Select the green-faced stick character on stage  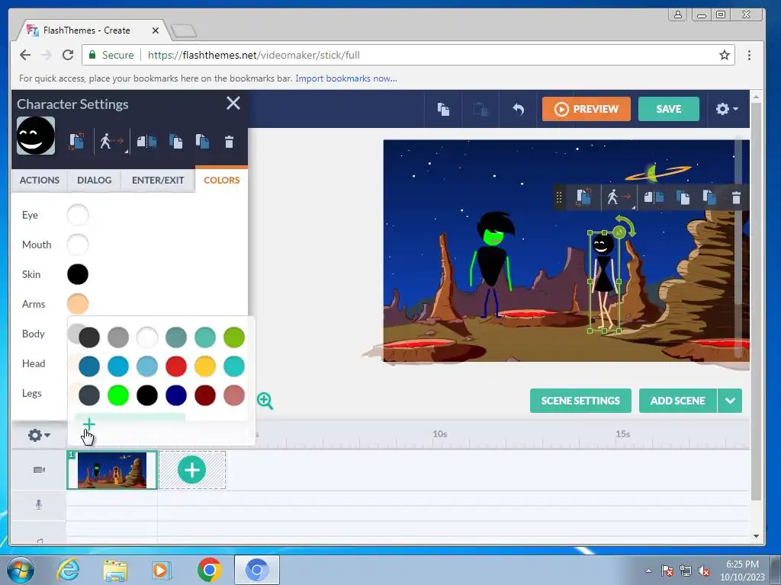point(492,264)
